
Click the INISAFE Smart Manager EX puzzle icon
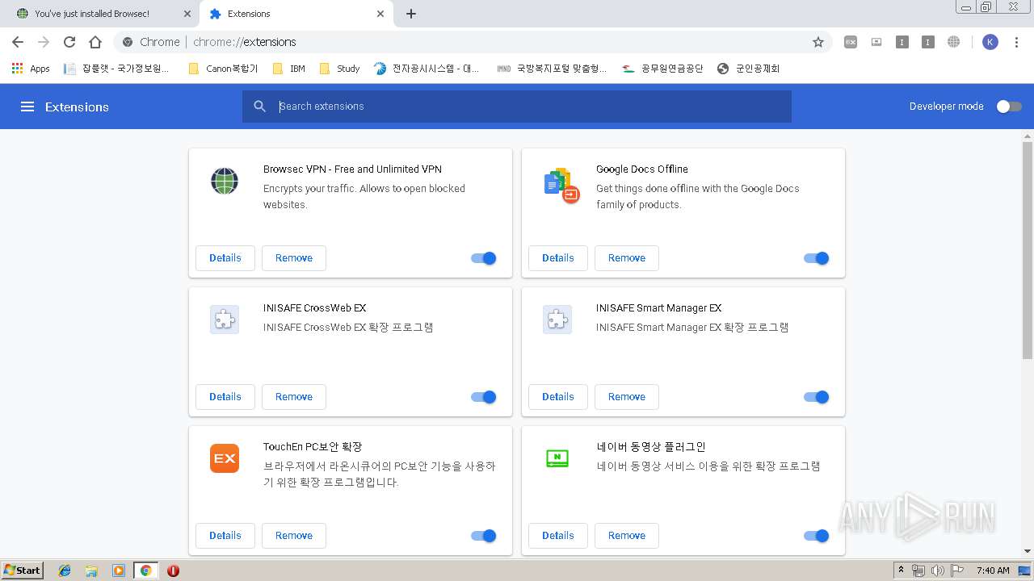pyautogui.click(x=557, y=320)
